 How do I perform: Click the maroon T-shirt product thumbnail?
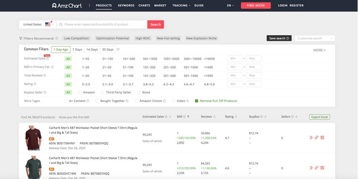point(33,138)
